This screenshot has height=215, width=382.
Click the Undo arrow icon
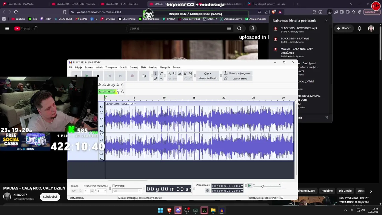pyautogui.click(x=185, y=79)
